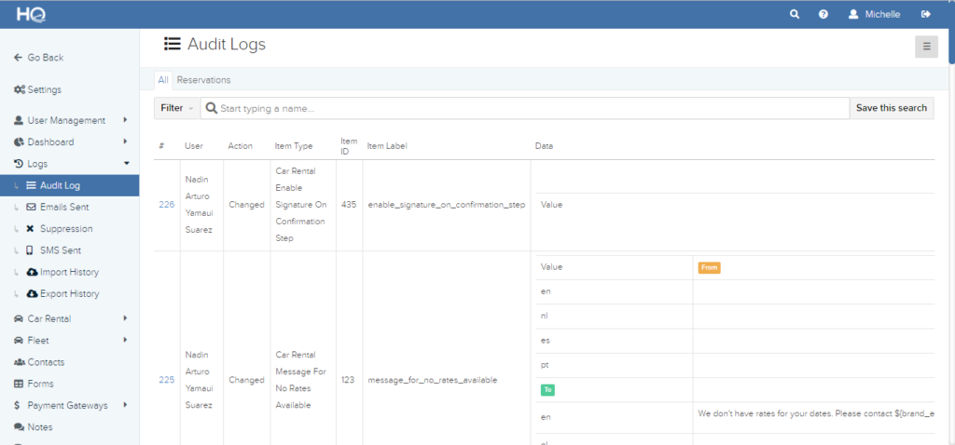Click the green To badge
Screen dimensions: 955x445
tap(547, 390)
